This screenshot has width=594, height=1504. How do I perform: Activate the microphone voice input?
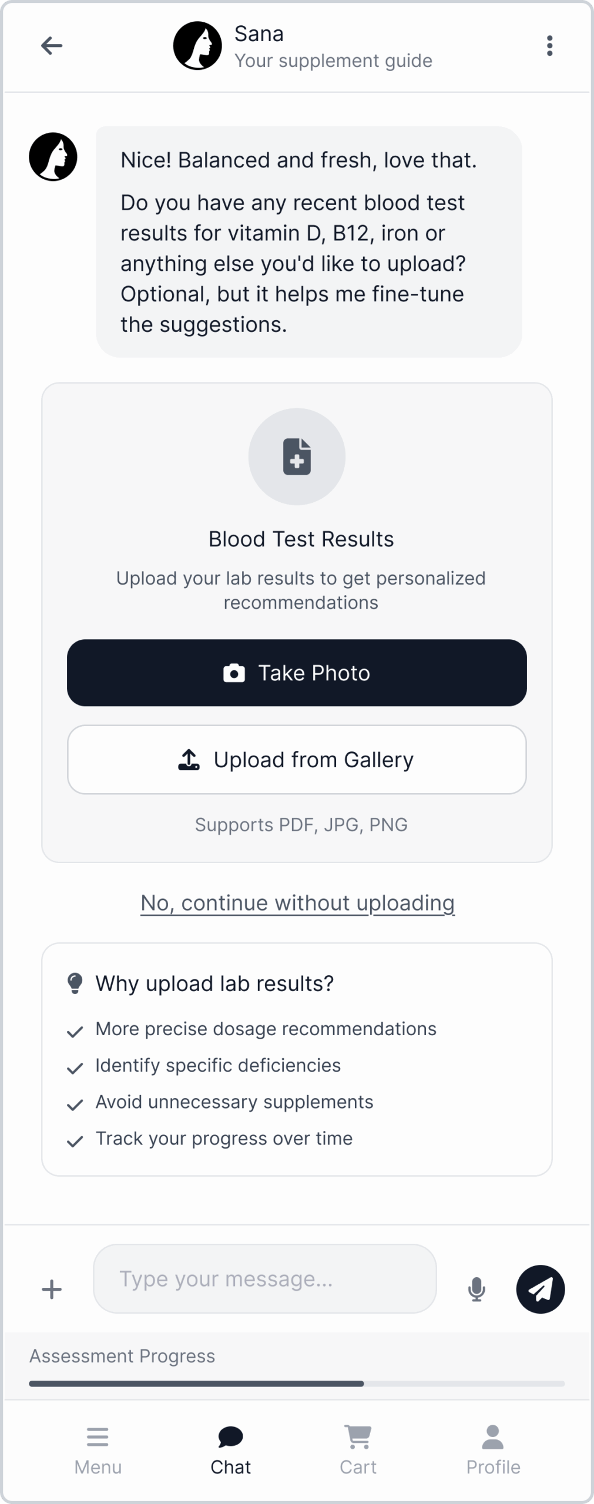coord(476,1290)
